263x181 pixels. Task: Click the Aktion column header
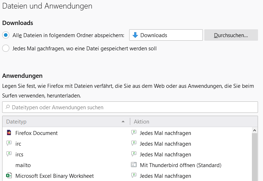(194, 121)
